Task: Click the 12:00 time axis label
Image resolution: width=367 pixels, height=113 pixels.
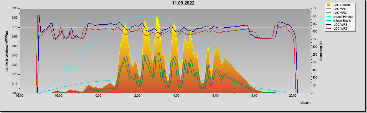Action: click(137, 96)
